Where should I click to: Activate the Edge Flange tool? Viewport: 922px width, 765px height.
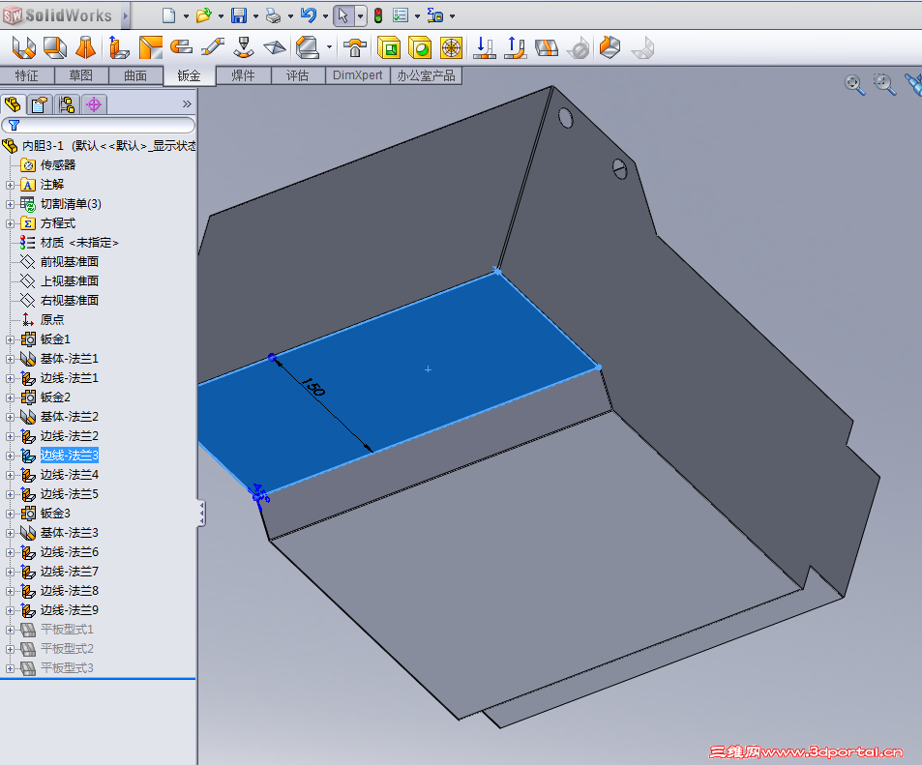pyautogui.click(x=119, y=47)
